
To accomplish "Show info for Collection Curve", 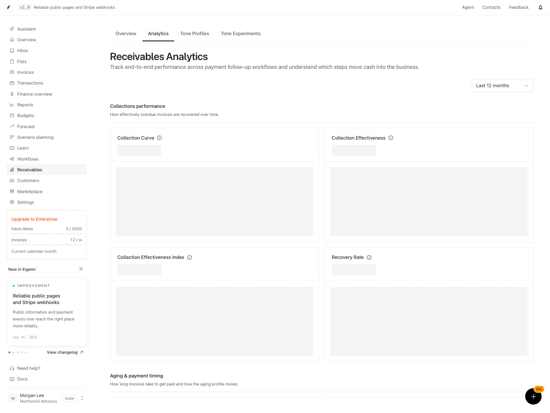I will point(160,138).
